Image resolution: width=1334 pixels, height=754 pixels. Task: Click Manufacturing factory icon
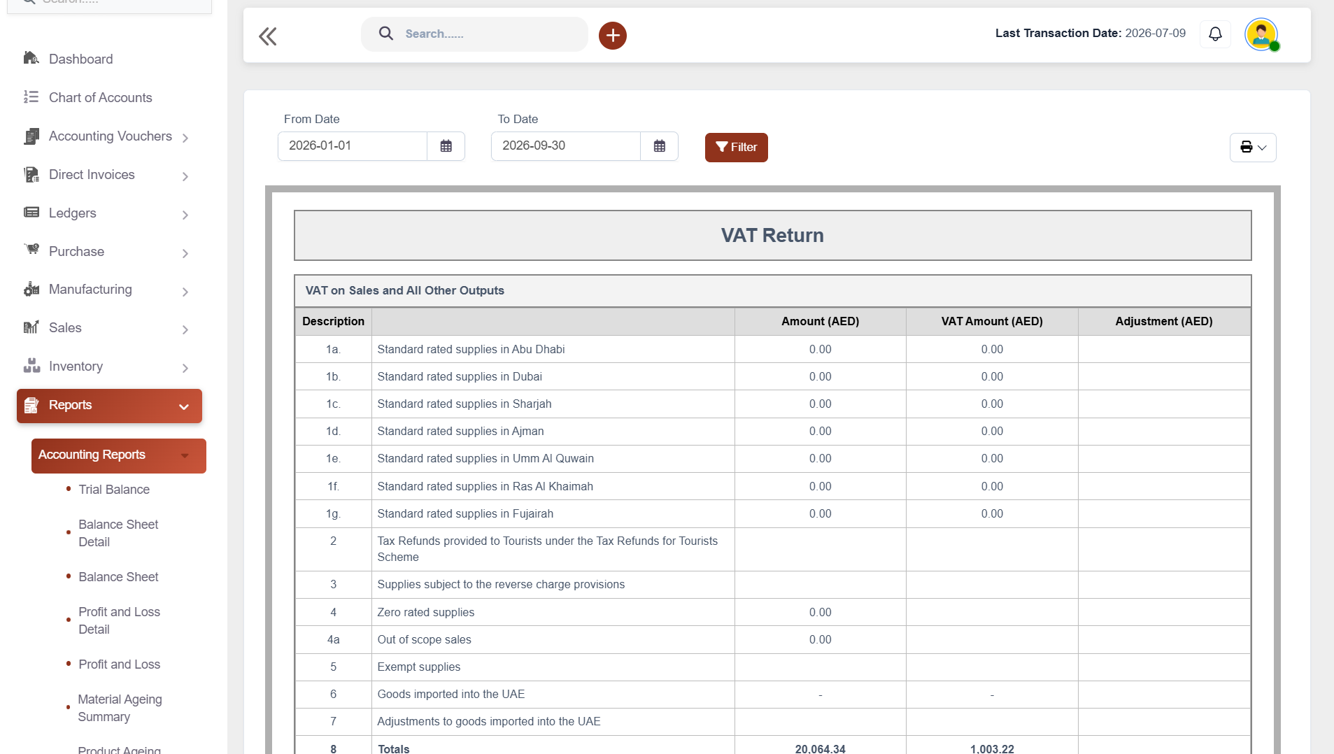[31, 289]
